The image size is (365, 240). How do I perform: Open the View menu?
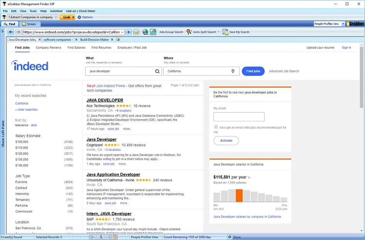click(23, 11)
